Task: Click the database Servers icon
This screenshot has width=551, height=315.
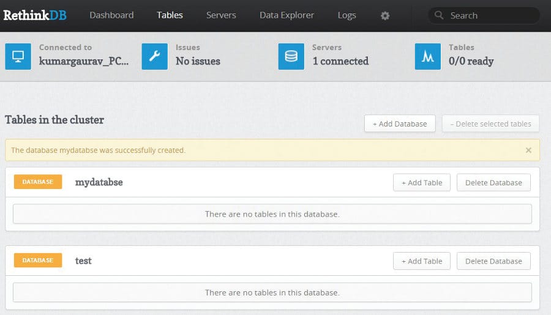Action: (291, 56)
